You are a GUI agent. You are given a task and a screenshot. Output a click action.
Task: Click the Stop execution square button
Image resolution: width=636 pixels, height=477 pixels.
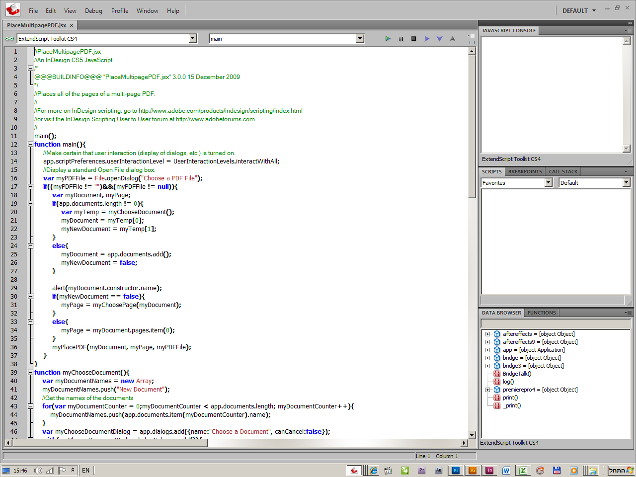click(413, 39)
